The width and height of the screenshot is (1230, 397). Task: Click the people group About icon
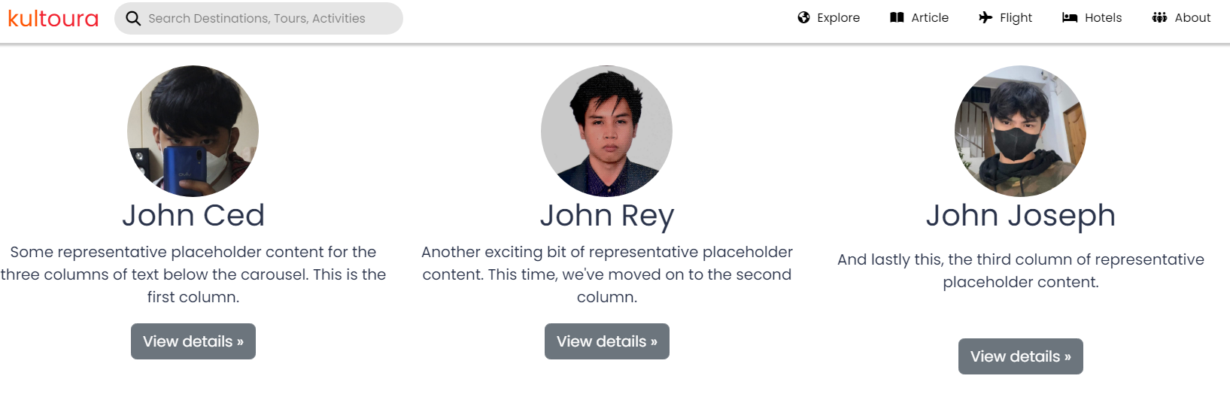[x=1159, y=17]
